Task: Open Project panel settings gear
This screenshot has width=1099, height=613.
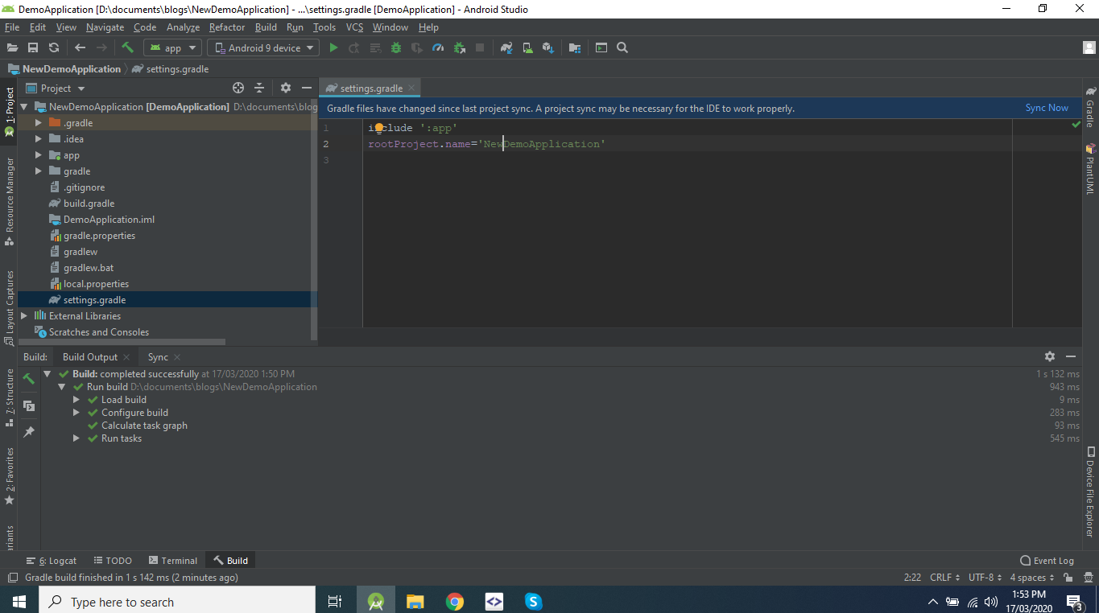Action: (x=285, y=88)
